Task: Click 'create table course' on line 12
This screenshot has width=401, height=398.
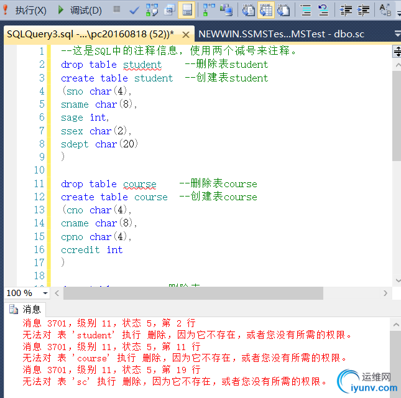Action: click(x=114, y=197)
